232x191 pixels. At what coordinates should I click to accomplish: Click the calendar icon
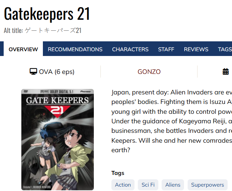[226, 71]
